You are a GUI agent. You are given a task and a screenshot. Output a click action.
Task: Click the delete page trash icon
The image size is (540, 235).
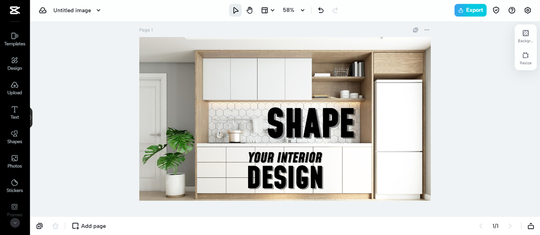pos(55,226)
